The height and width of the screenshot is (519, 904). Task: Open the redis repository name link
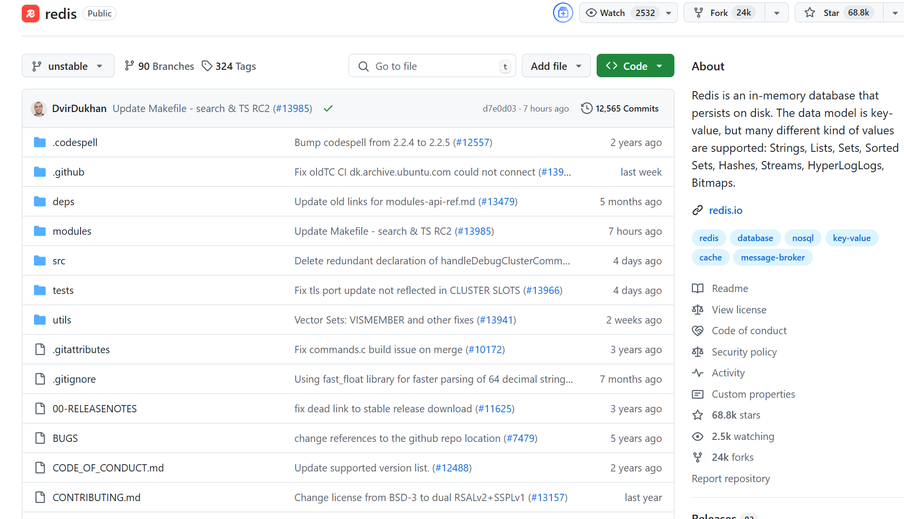click(61, 14)
